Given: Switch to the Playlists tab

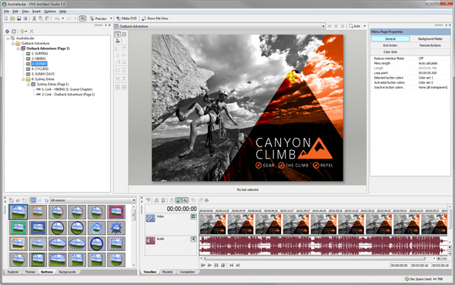Looking at the screenshot, I should point(167,272).
